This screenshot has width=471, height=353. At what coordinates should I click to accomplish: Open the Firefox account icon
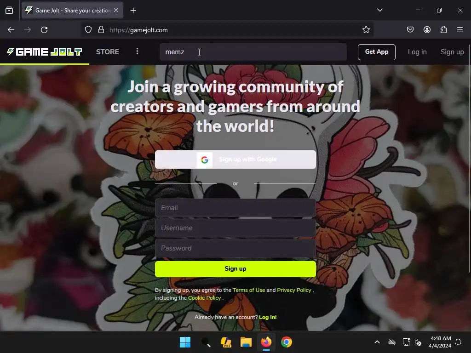point(427,30)
